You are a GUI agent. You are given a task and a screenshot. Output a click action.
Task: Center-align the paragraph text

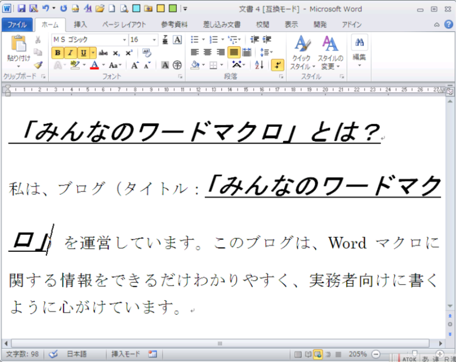[207, 52]
